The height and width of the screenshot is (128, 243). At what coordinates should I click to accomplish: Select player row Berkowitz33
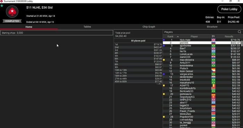click(x=202, y=91)
